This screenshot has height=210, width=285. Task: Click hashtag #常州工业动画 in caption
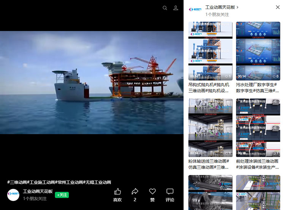[x=69, y=182]
